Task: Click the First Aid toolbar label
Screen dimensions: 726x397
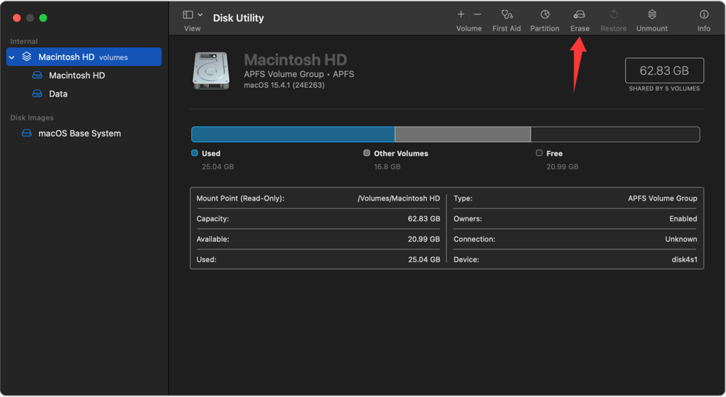Action: click(507, 29)
